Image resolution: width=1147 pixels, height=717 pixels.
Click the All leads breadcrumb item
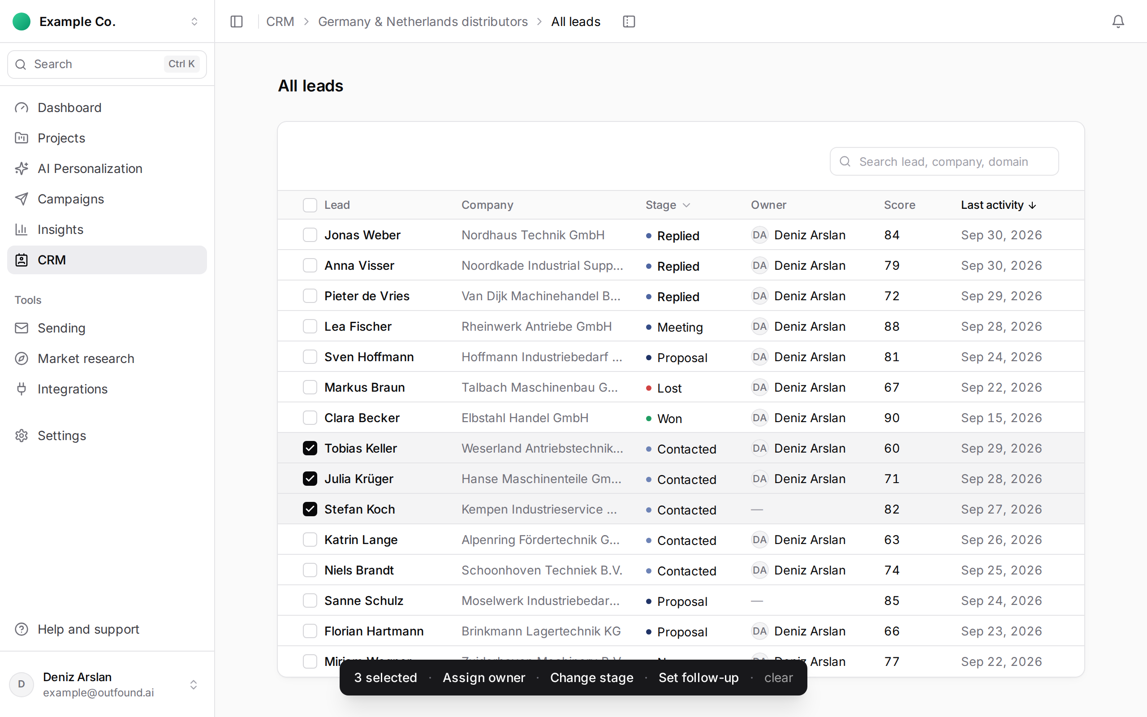[x=575, y=22]
